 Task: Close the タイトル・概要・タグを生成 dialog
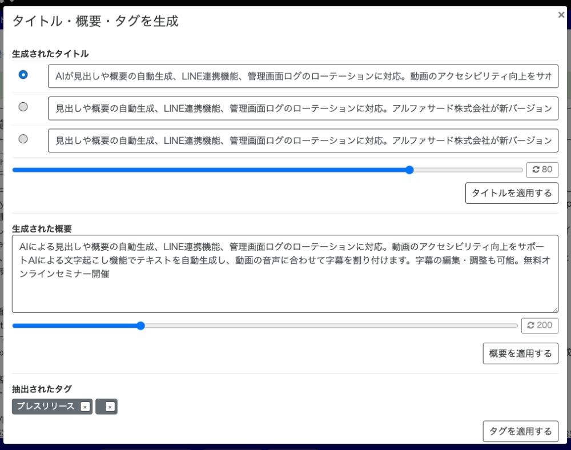pos(561,15)
